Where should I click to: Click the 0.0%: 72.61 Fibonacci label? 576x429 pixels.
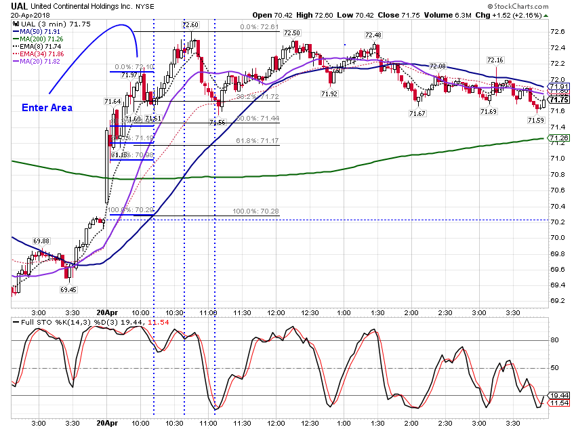tap(260, 27)
